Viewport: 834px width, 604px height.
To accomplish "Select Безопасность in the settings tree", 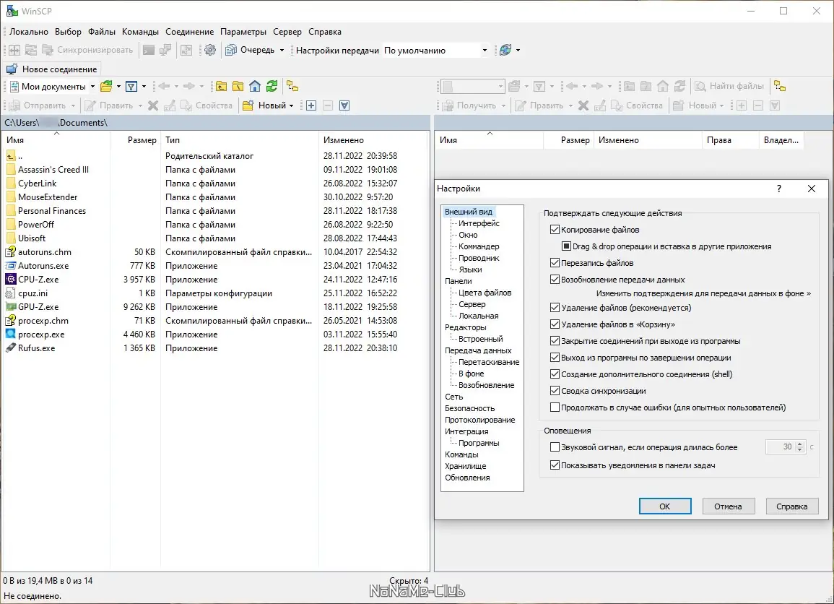I will point(469,408).
